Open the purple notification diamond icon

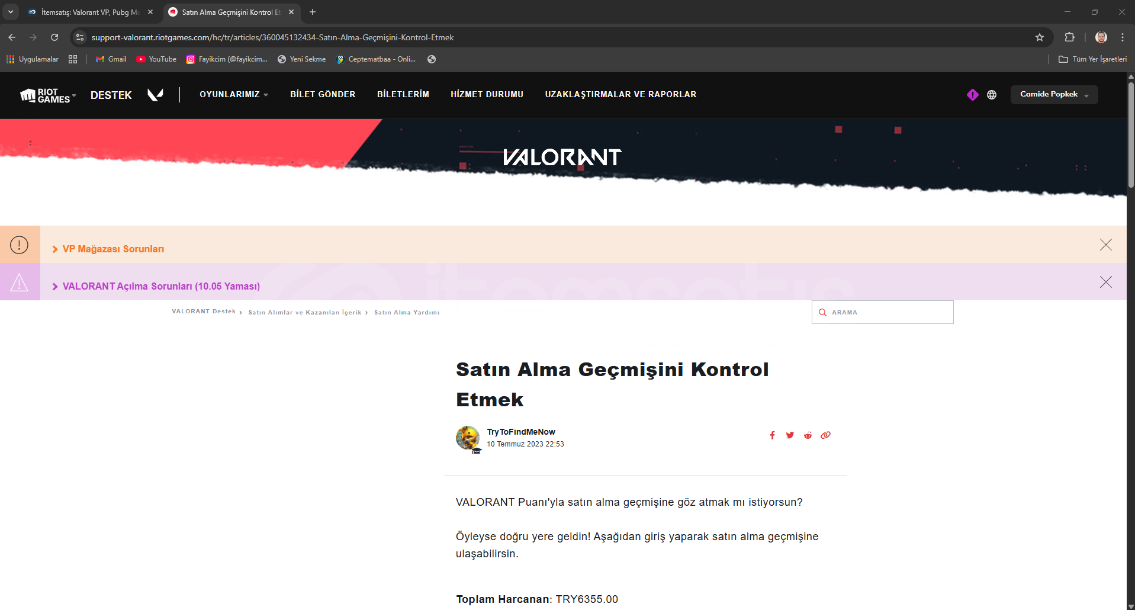click(972, 95)
